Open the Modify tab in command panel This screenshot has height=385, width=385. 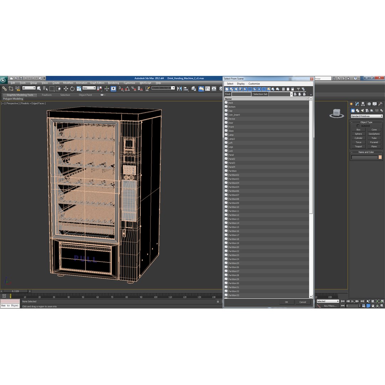pos(357,104)
